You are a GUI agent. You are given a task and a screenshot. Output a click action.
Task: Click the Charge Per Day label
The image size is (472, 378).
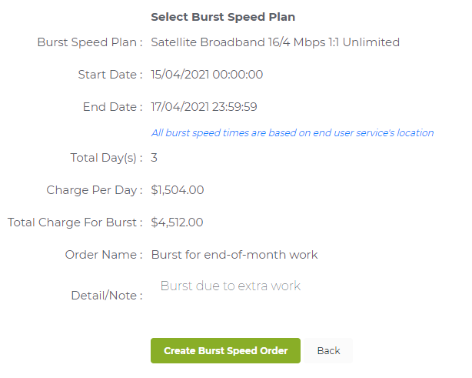click(x=95, y=190)
